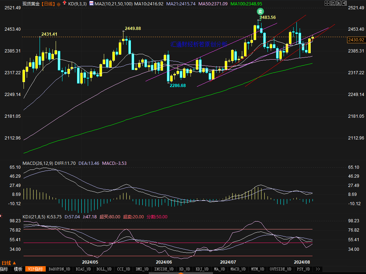Click the 2286.68 low price label

click(177, 86)
